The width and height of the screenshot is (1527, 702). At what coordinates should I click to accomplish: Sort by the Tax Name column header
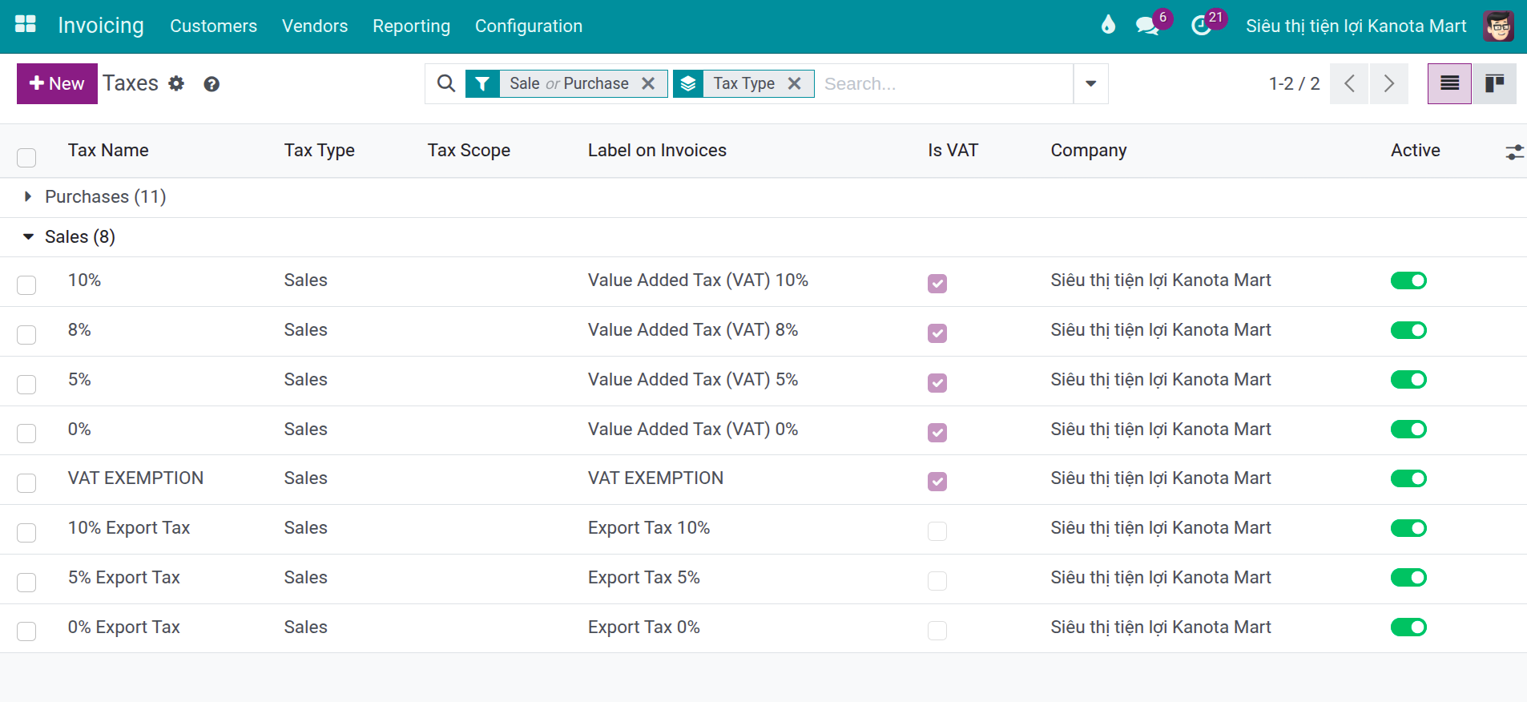(108, 151)
